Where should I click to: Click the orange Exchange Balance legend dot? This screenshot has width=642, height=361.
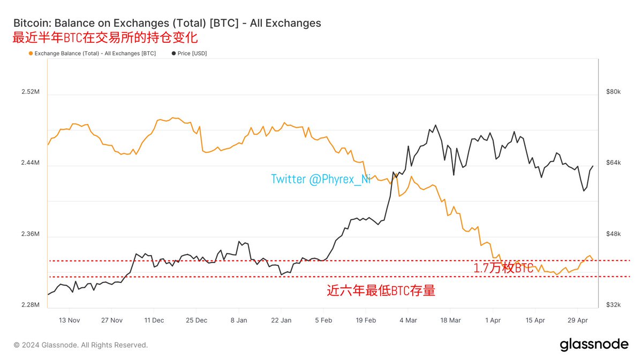[31, 53]
